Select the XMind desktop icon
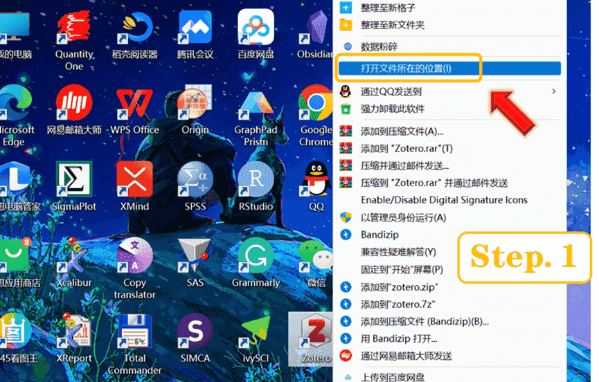This screenshot has width=599, height=382. (134, 181)
